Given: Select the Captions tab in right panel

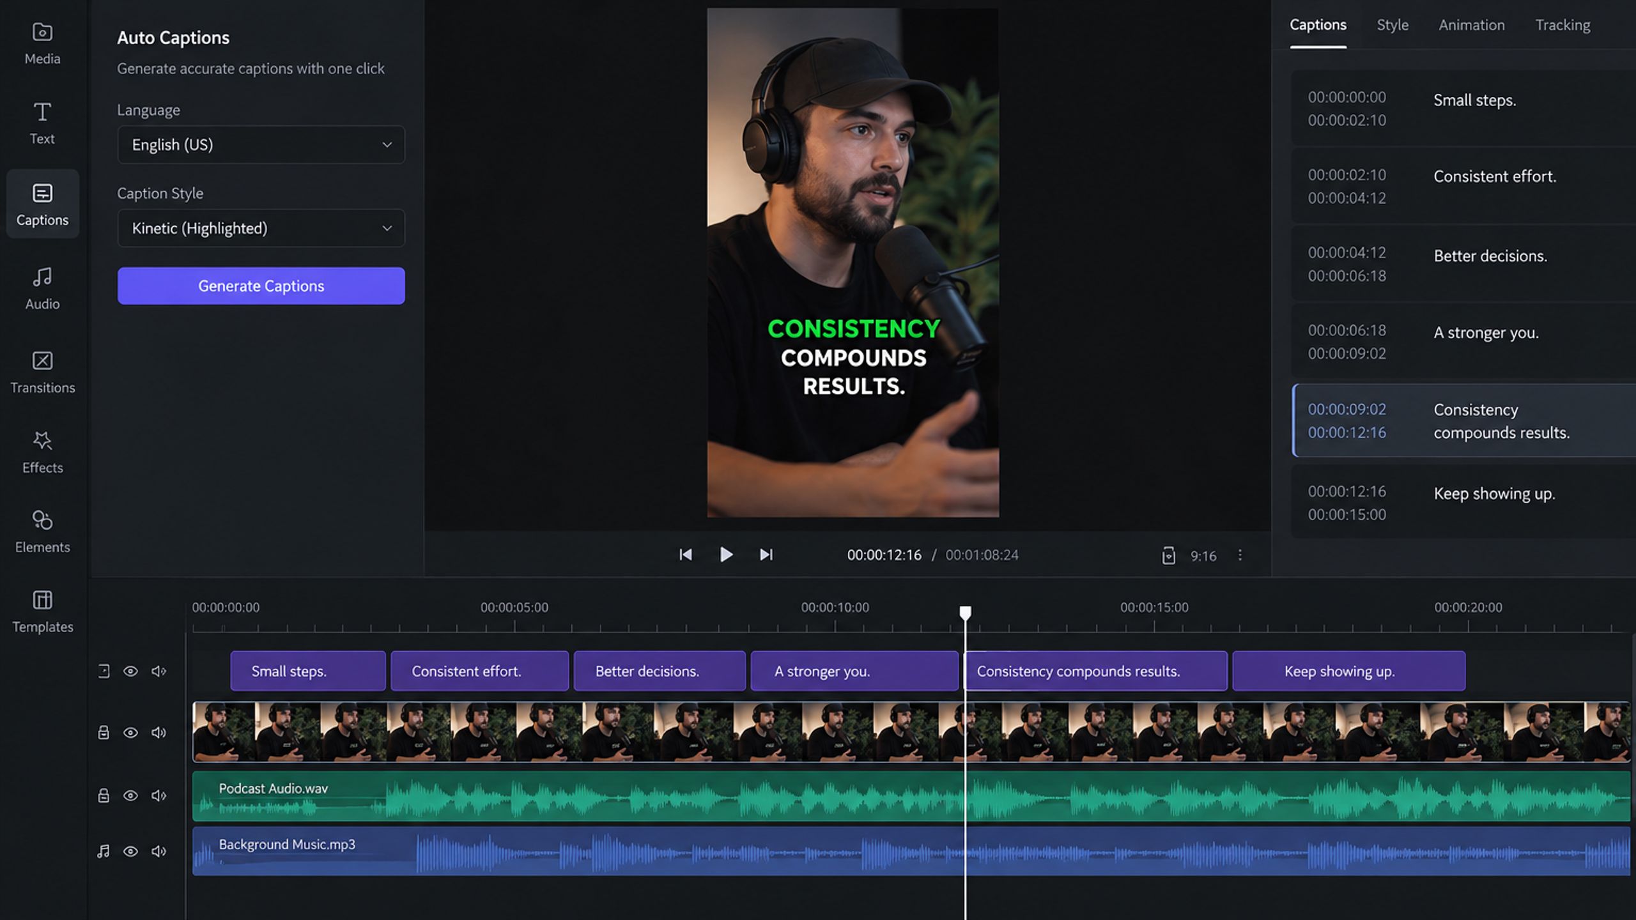Looking at the screenshot, I should 1318,25.
